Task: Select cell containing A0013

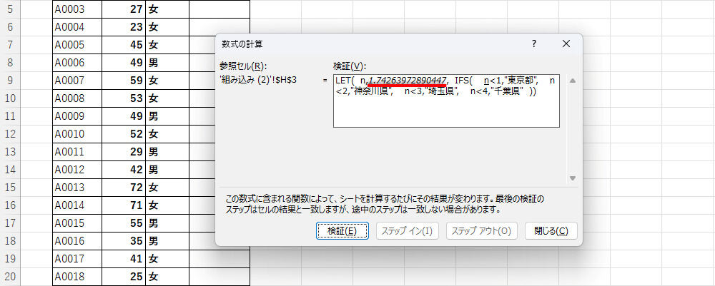Action: coord(77,188)
